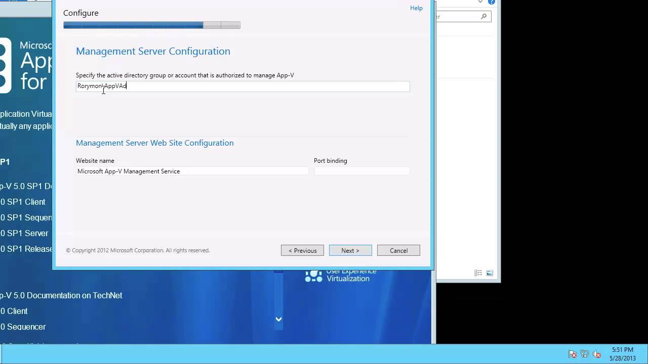Click the Help link in Configure dialog

416,8
